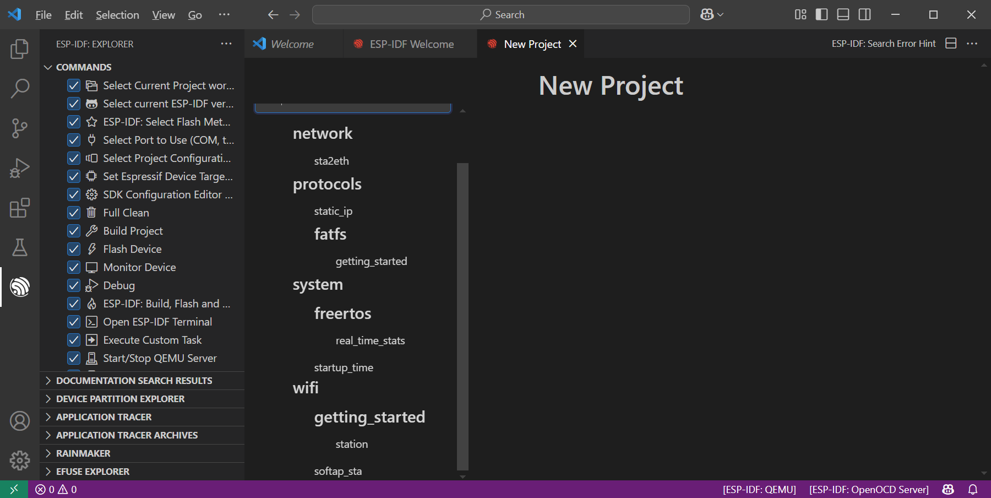The height and width of the screenshot is (498, 991).
Task: Click the title bar ellipsis menu overflow
Action: (x=224, y=15)
